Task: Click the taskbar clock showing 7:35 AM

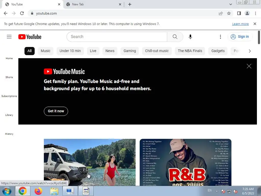Action: click(248, 191)
